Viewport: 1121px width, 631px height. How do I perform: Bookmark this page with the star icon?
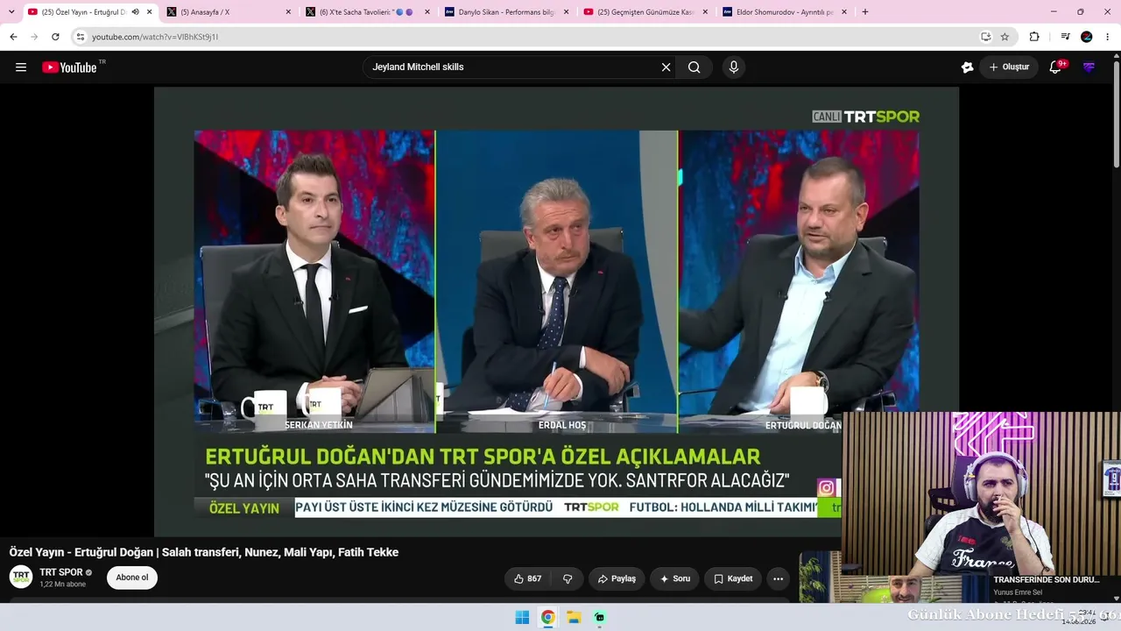[1005, 37]
